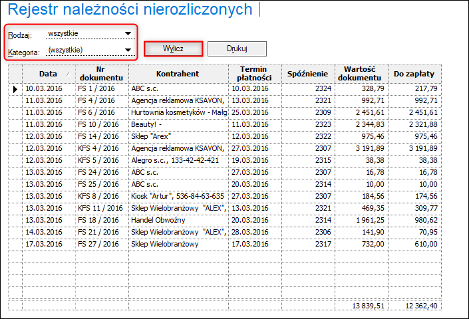Screen dimensions: 469x319
Task: Click date cell 10.03.2016 in Data column
Action: point(49,89)
